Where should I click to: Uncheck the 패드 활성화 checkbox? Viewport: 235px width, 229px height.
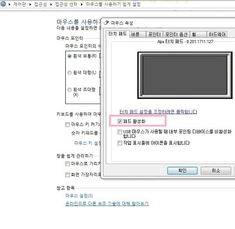click(120, 121)
